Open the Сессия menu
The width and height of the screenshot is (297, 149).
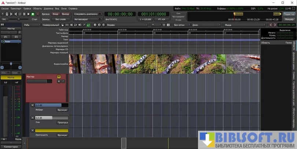tap(5, 8)
